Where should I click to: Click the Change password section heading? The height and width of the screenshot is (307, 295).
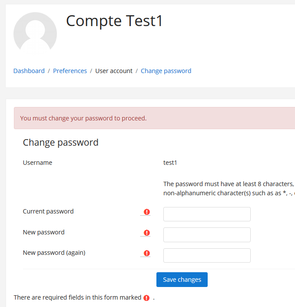click(x=61, y=143)
